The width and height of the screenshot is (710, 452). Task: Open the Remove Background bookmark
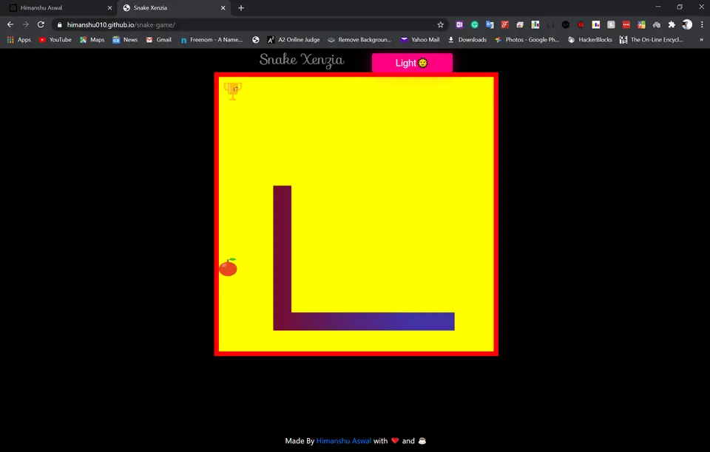tap(359, 40)
